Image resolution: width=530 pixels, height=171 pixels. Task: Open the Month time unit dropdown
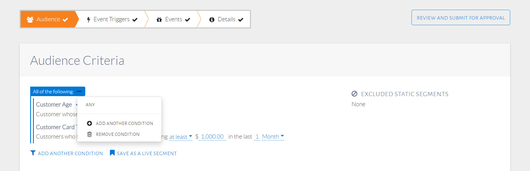273,137
